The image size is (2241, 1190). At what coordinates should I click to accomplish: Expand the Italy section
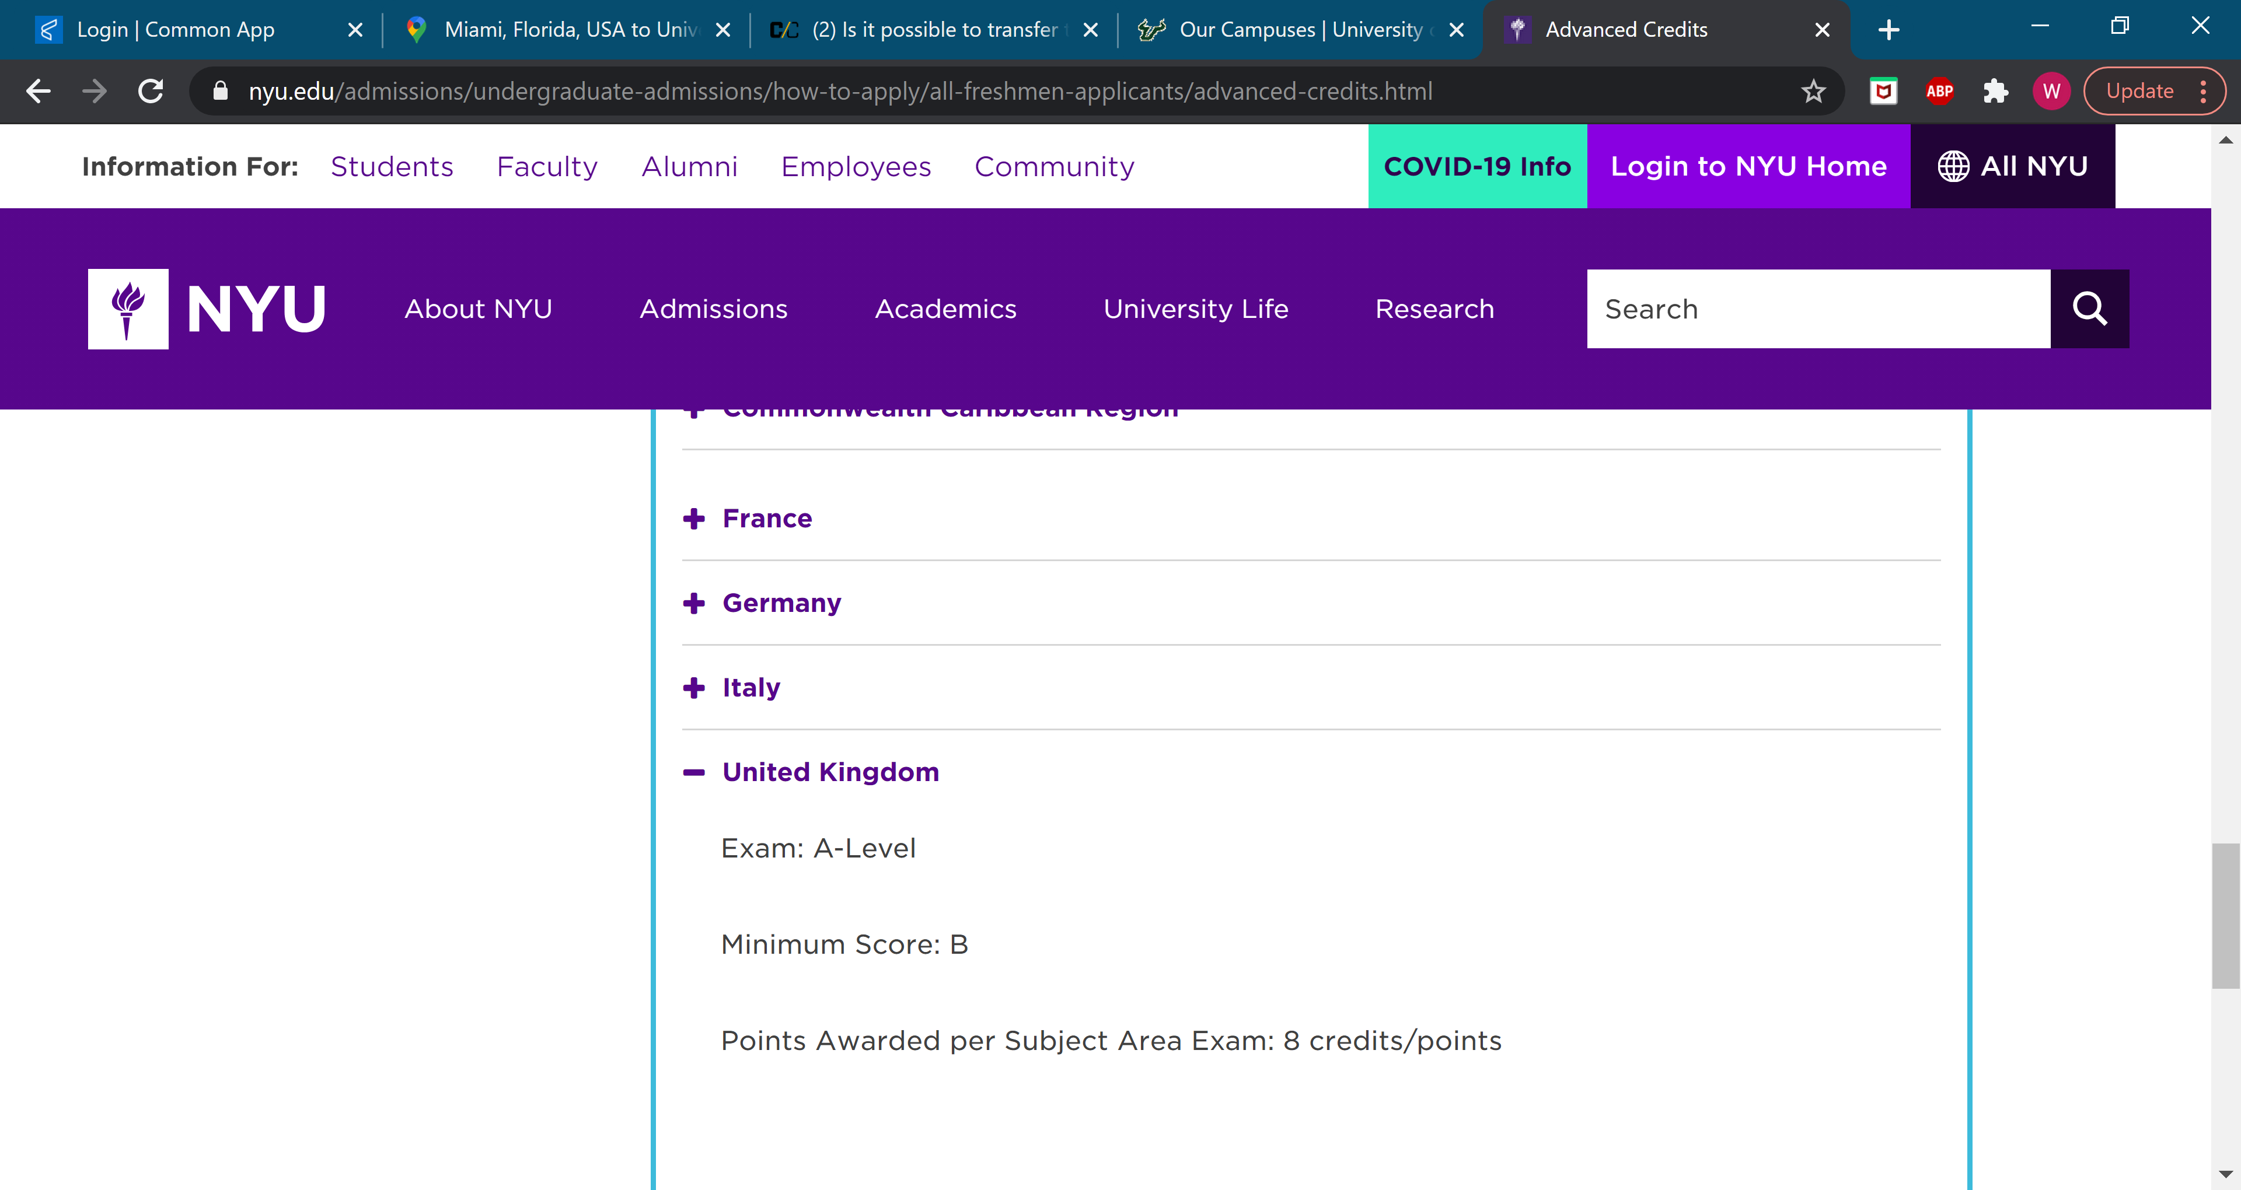click(x=750, y=687)
